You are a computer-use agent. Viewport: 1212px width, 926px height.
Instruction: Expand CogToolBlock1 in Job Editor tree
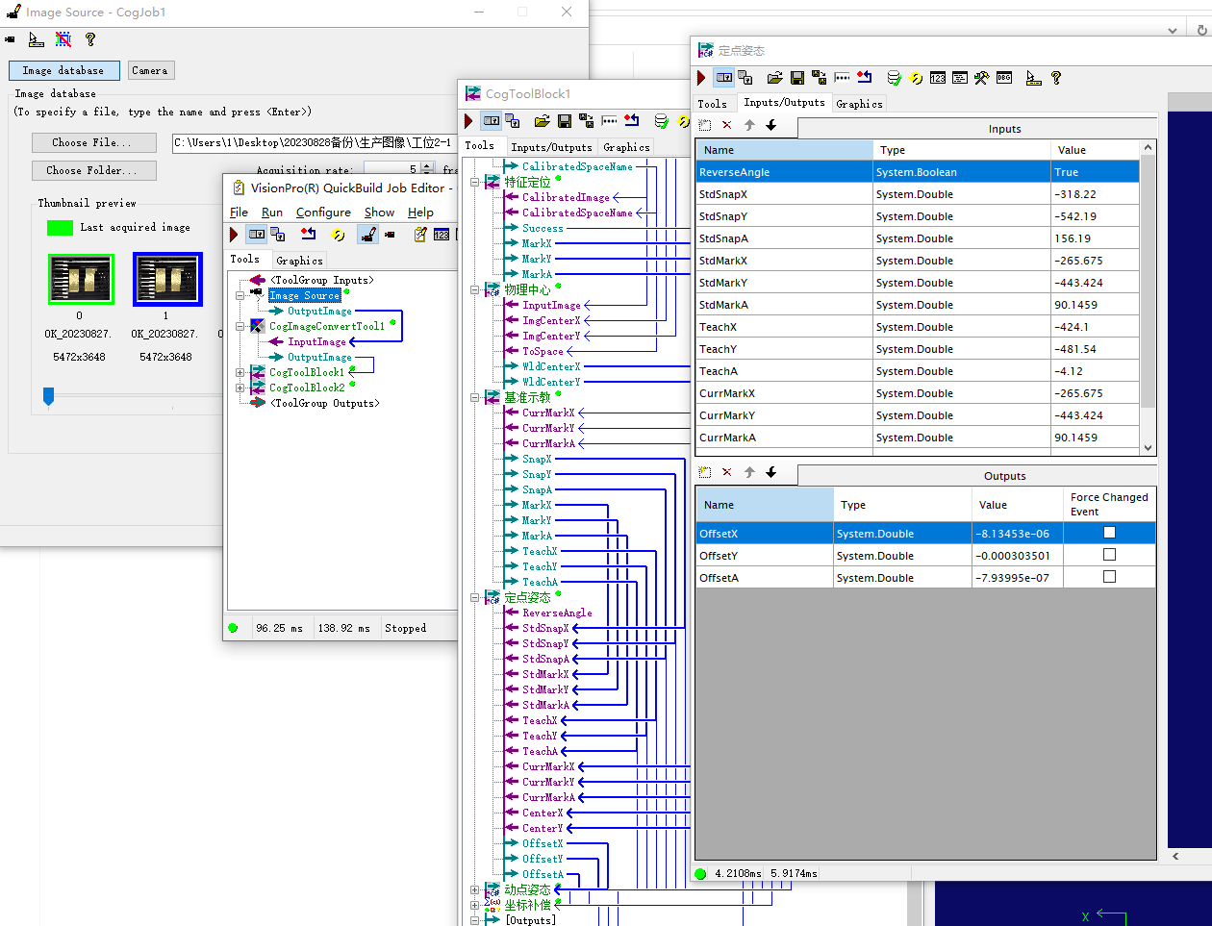click(x=240, y=372)
